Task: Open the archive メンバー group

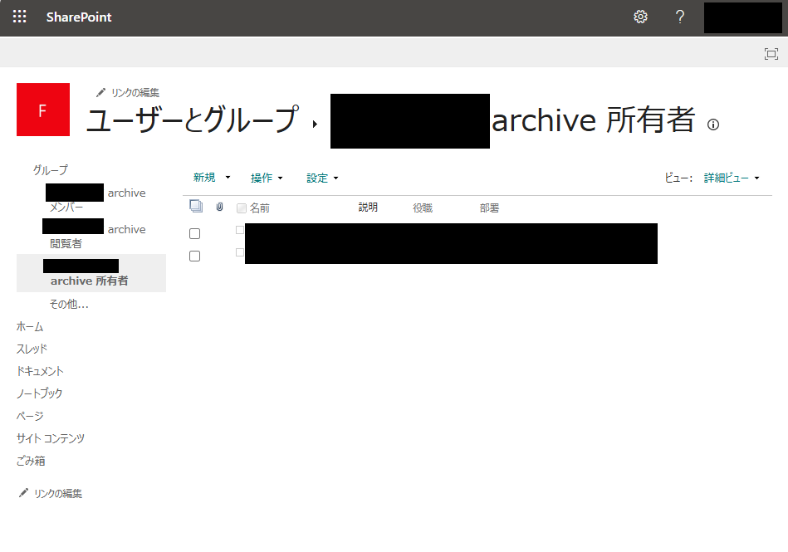Action: point(95,199)
